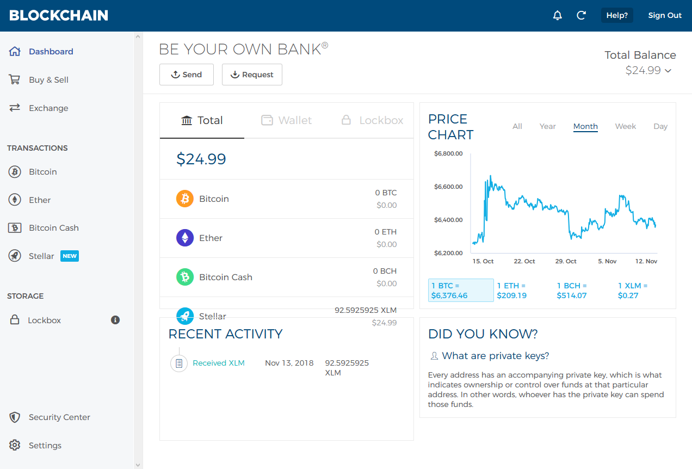Click the Received XLM transaction icon

tap(179, 363)
